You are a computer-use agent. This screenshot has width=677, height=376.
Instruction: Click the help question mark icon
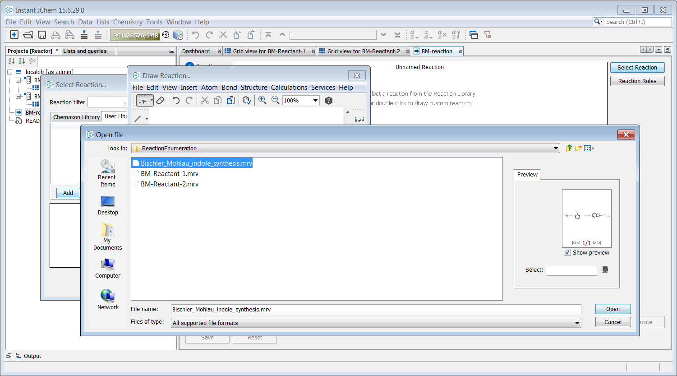point(329,100)
